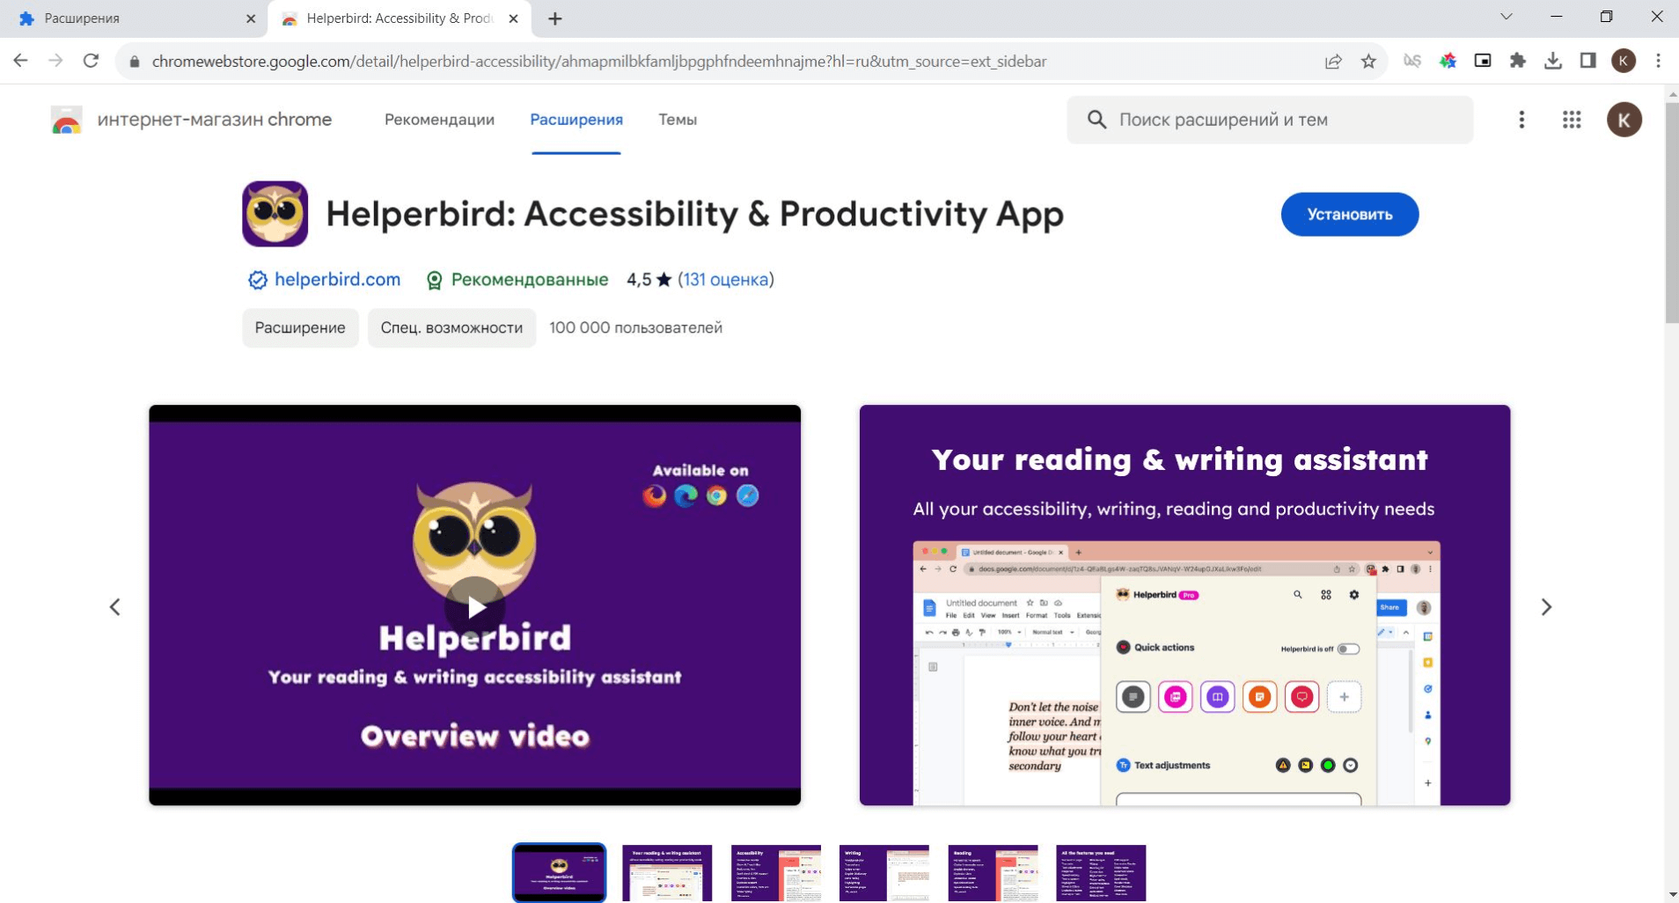Select the Accessibility screenshot thumbnail

pos(775,872)
